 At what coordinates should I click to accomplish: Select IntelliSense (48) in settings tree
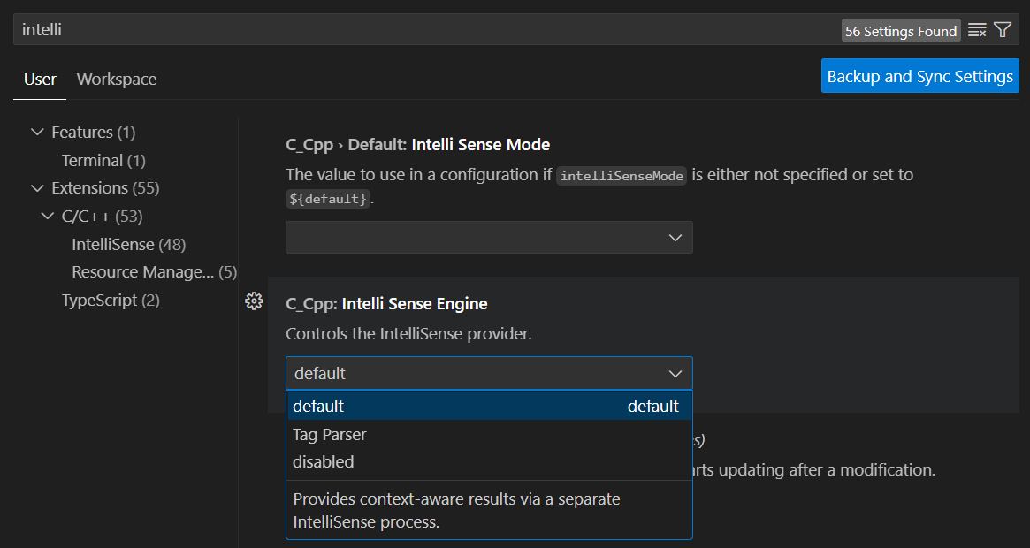(x=129, y=245)
